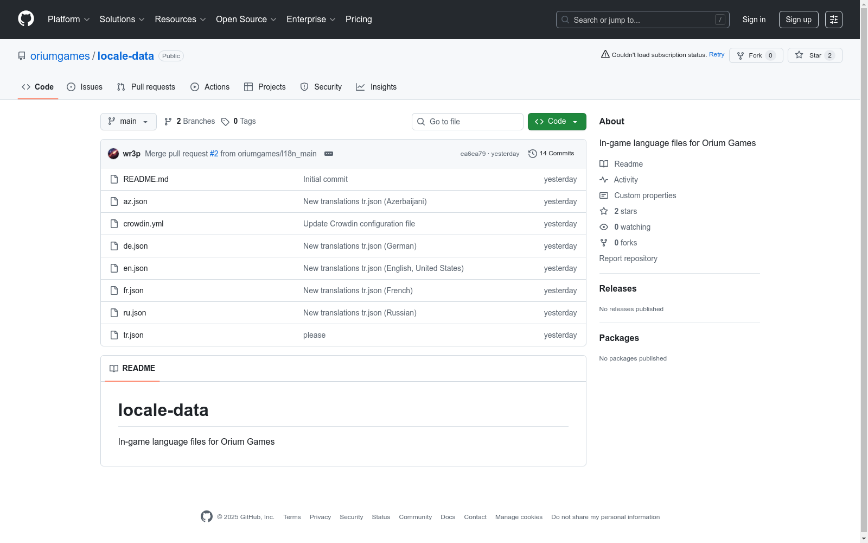Click the repository icon beside oriumgames

click(x=22, y=56)
